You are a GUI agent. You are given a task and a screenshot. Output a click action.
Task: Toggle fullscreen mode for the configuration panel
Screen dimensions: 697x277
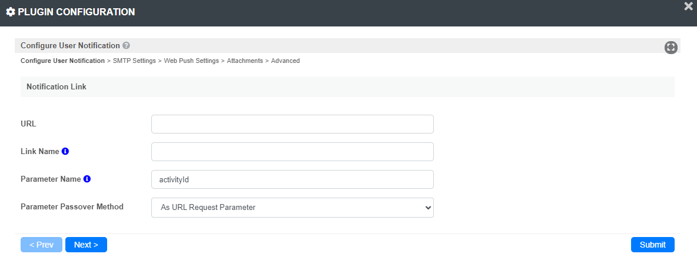(671, 48)
